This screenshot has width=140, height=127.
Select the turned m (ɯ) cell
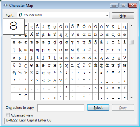tap(26, 50)
